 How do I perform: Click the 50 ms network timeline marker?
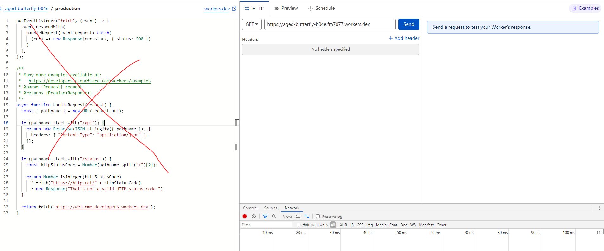tap(402, 232)
